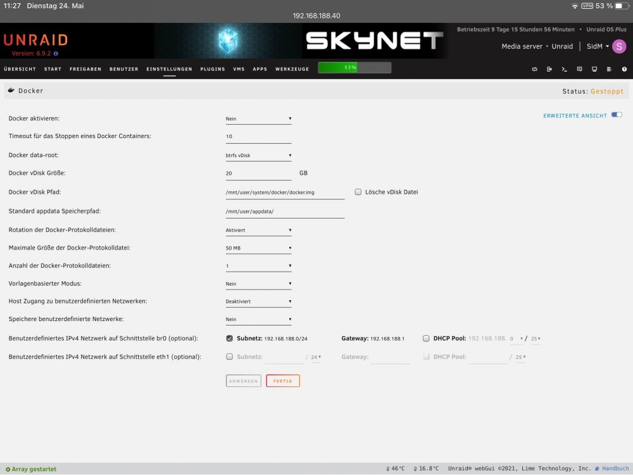This screenshot has height=475, width=633.
Task: Click the help question mark icon
Action: 624,69
